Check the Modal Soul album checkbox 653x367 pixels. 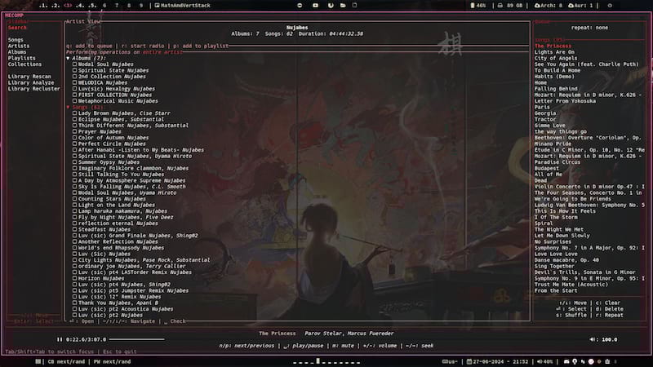click(75, 64)
